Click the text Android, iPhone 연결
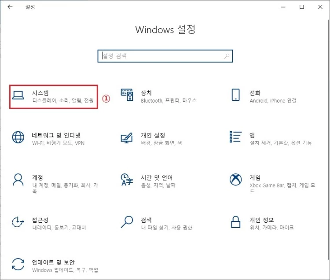The image size is (330, 280). [x=273, y=101]
